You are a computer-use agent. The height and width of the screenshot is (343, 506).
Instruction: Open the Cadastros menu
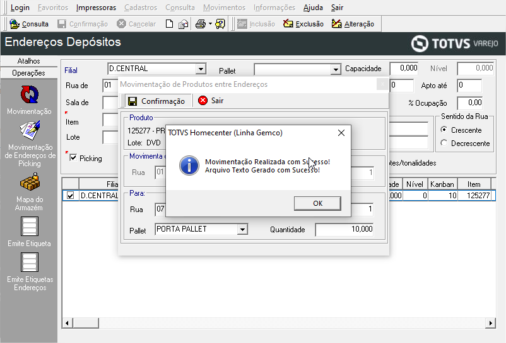point(141,8)
